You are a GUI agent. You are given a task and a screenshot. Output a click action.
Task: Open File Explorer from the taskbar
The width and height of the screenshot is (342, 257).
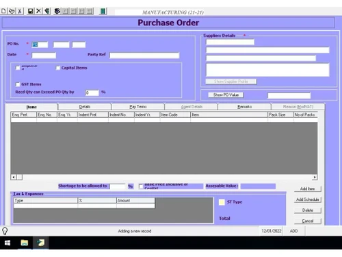[24, 243]
